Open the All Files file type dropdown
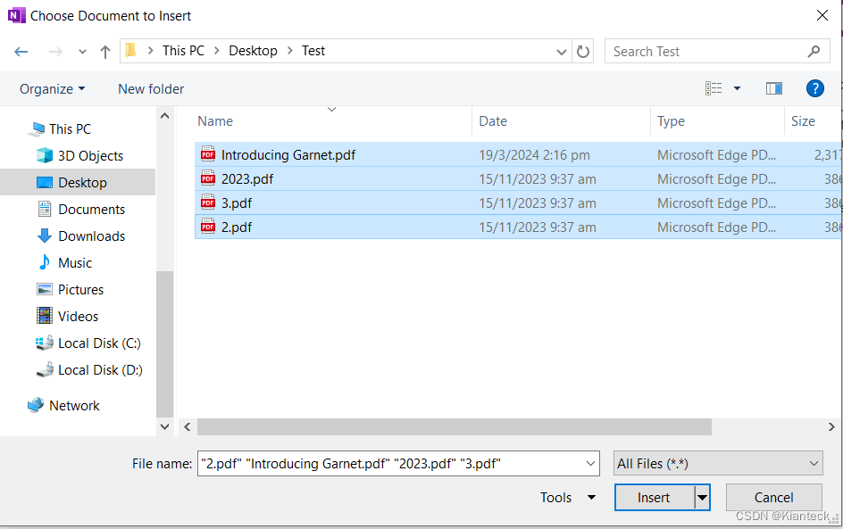The image size is (843, 529). (x=717, y=463)
